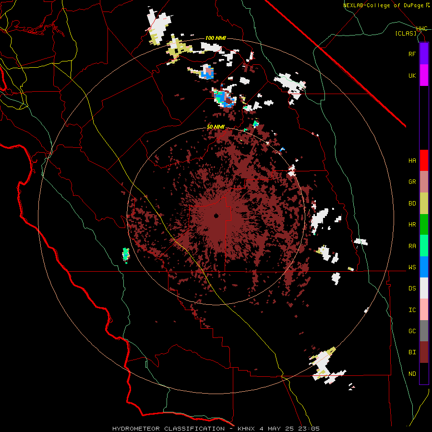Click the [CLAS] units label
Image resolution: width=432 pixels, height=432 pixels.
click(406, 33)
